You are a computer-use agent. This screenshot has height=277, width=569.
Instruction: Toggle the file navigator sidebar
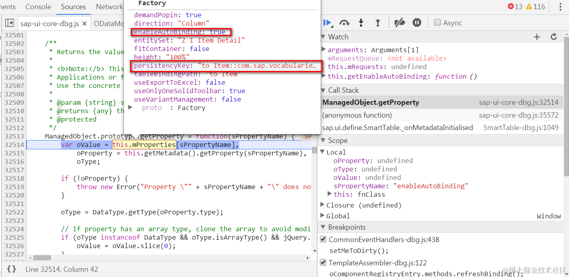click(9, 23)
